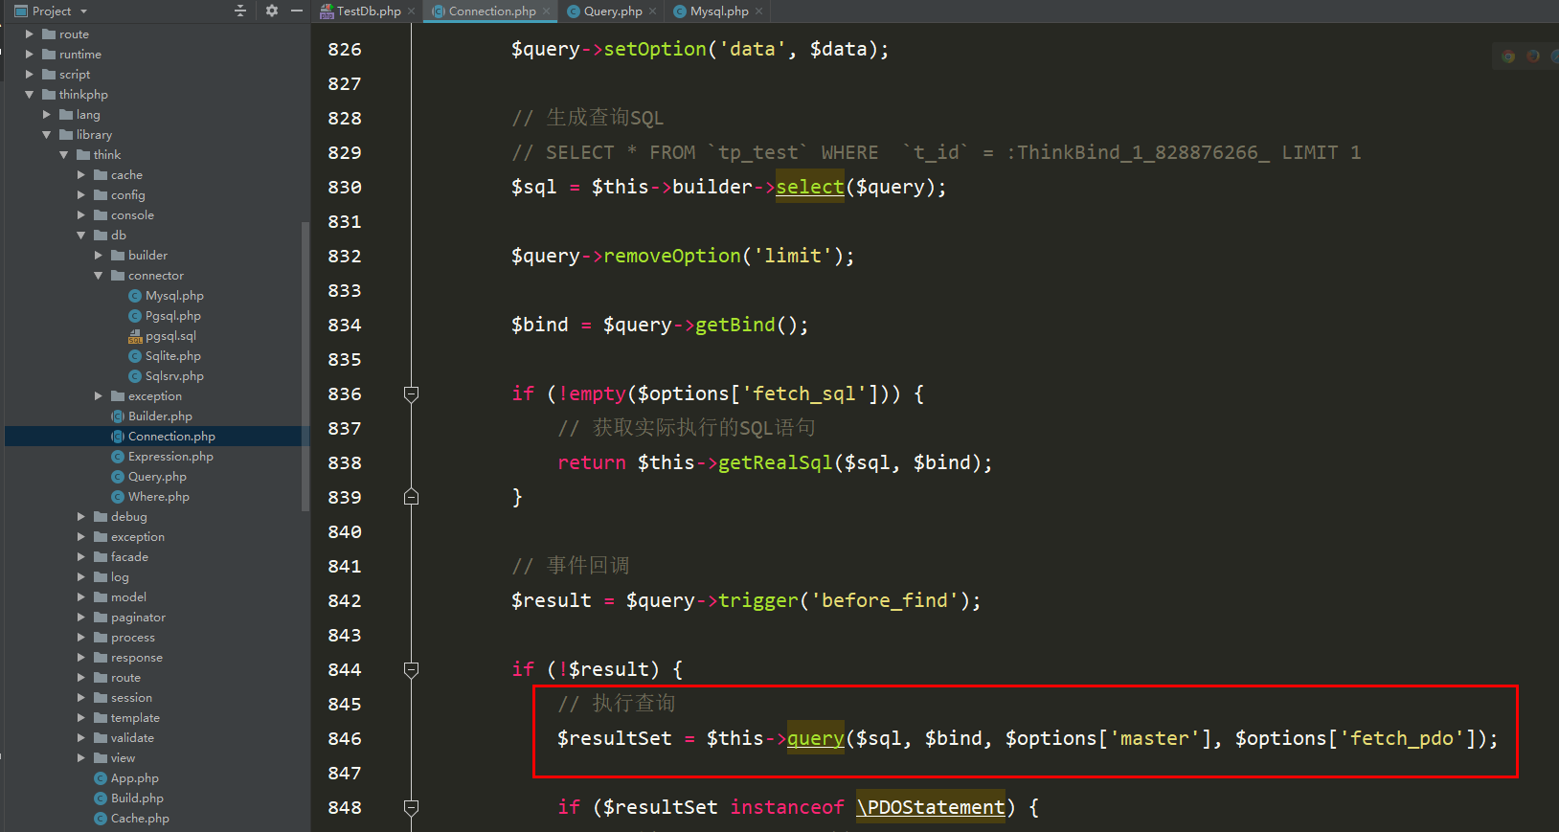This screenshot has width=1559, height=832.
Task: Fold end marker at line 839
Action: 411,497
